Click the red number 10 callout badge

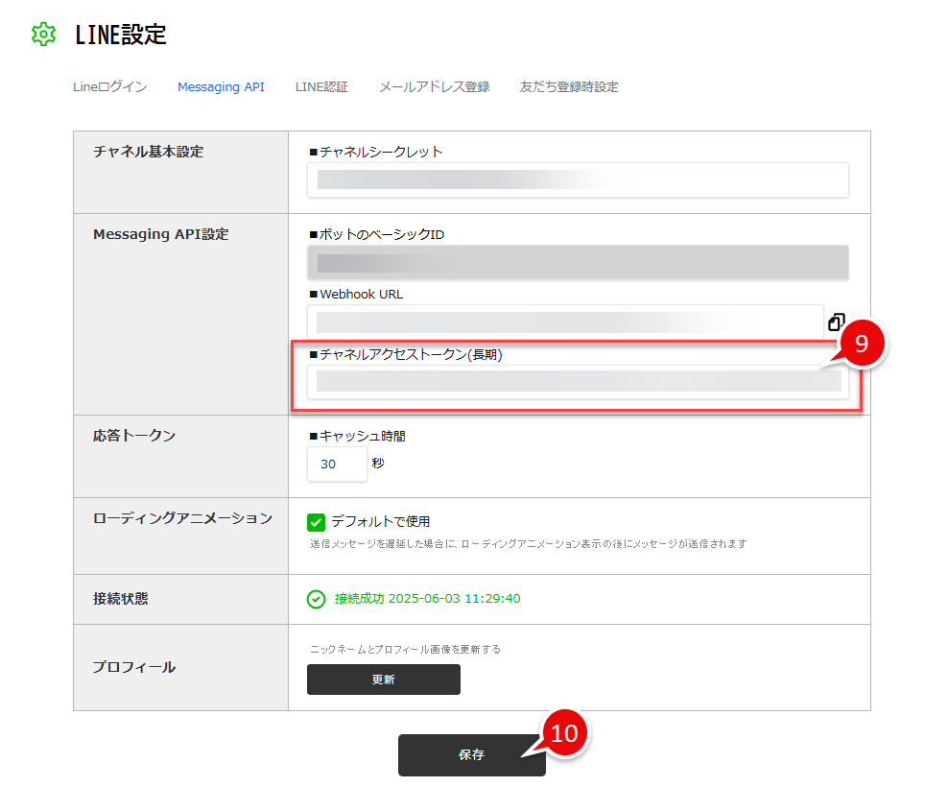pos(565,734)
